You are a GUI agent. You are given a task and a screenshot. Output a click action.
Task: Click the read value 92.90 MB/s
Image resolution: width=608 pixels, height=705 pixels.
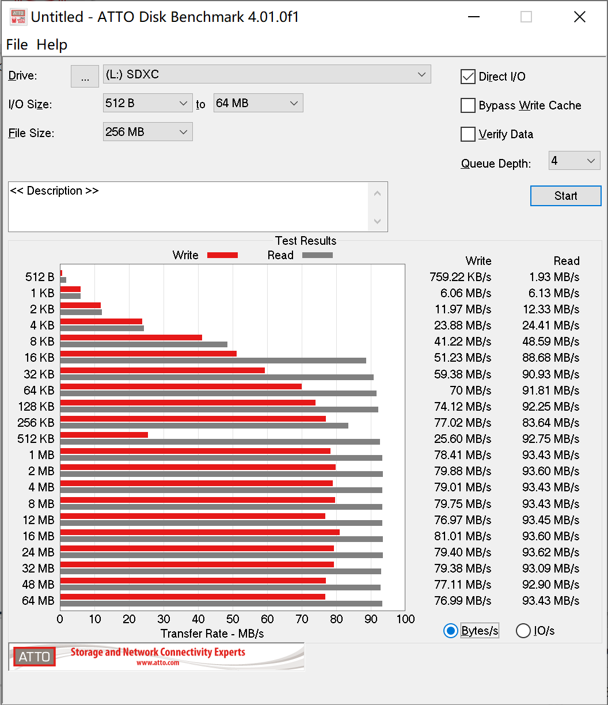point(551,585)
